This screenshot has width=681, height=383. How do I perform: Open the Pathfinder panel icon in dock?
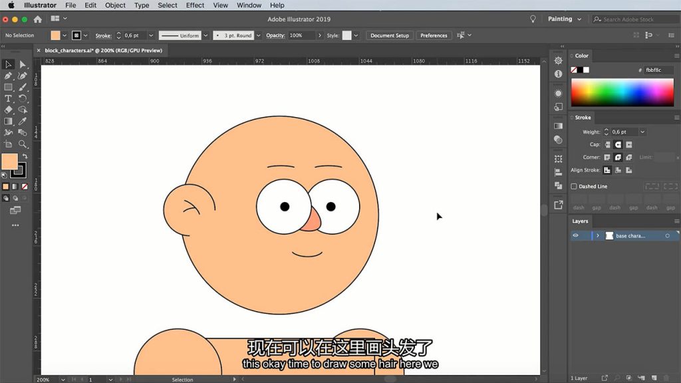click(559, 186)
